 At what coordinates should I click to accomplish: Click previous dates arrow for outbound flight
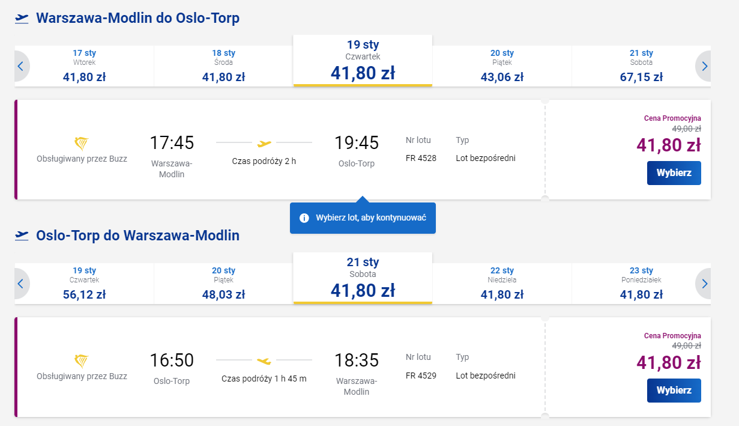20,66
